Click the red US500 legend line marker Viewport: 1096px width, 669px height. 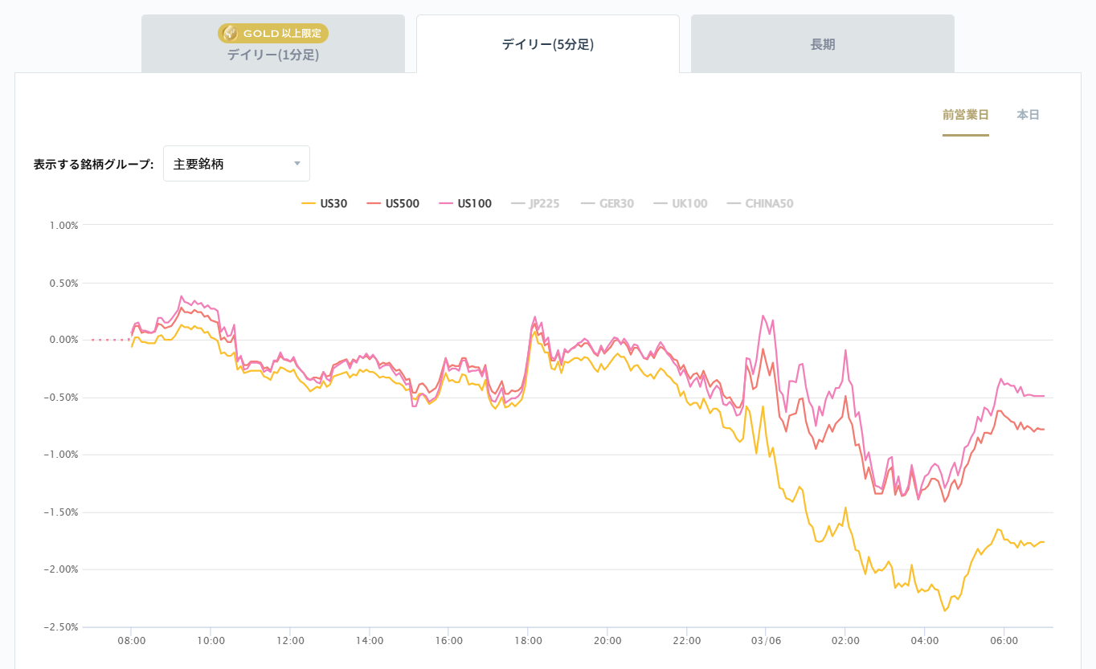pos(374,204)
